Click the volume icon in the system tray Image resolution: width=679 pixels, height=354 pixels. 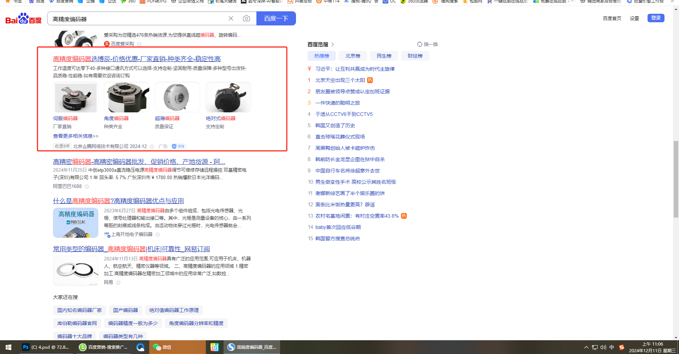(x=603, y=347)
